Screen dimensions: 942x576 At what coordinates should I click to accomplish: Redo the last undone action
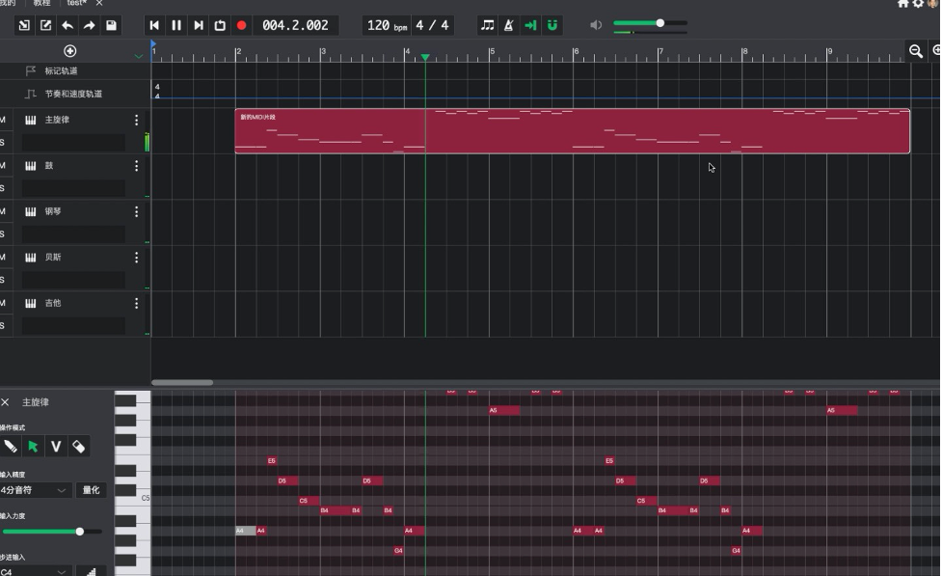[89, 25]
